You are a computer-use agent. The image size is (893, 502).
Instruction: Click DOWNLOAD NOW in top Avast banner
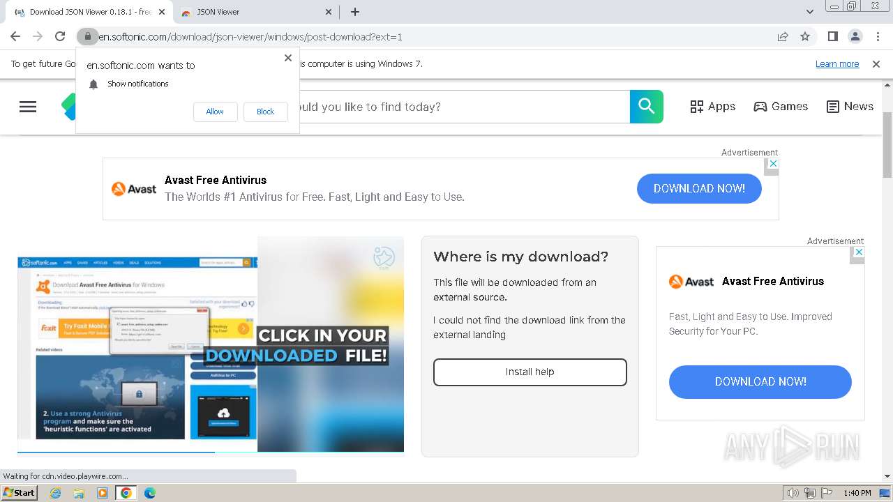[x=699, y=188]
